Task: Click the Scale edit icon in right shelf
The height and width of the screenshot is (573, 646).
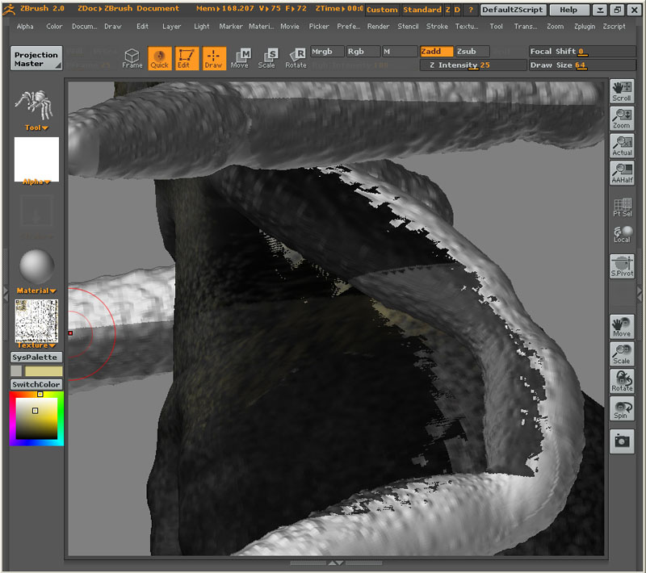Action: [622, 354]
